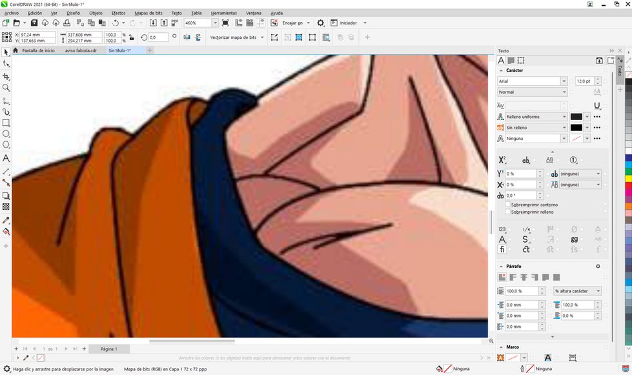Enable Sobreimprimir relleno checkbox
The width and height of the screenshot is (632, 375).
[x=508, y=212]
